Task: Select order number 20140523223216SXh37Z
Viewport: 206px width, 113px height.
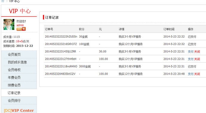Action: 61,44
